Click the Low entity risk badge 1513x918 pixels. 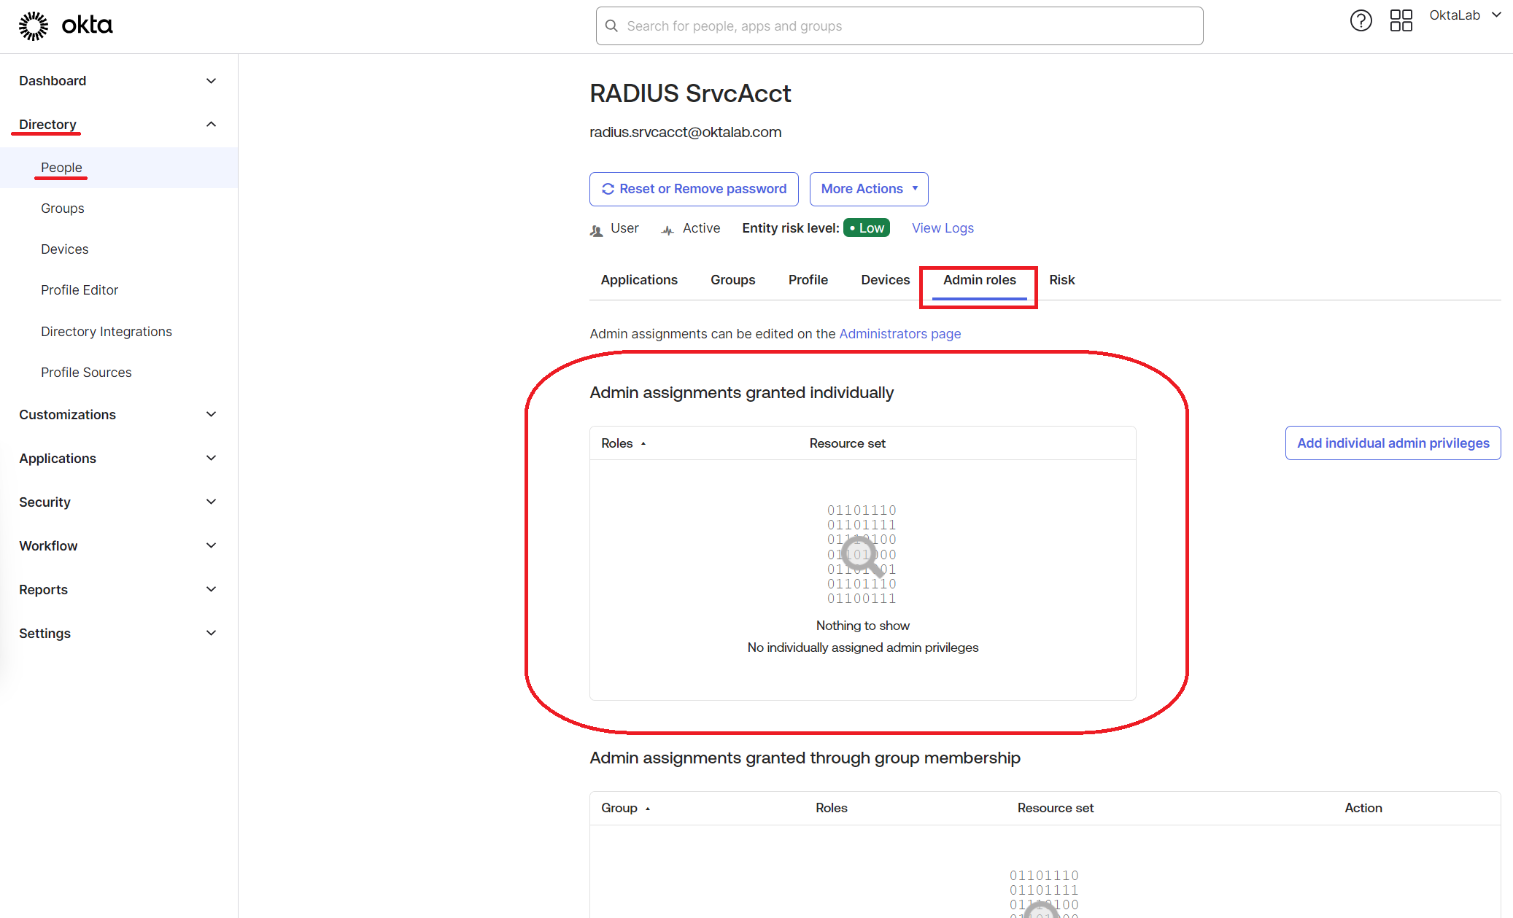click(866, 227)
